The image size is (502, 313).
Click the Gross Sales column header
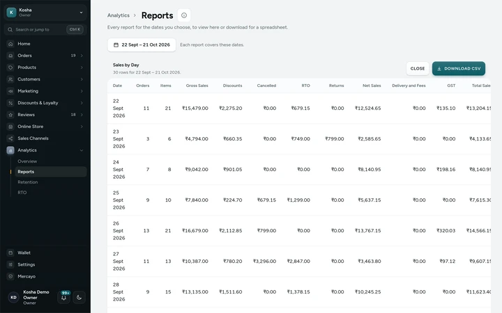pyautogui.click(x=197, y=86)
